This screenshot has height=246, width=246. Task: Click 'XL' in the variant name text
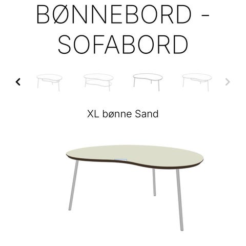93,114
